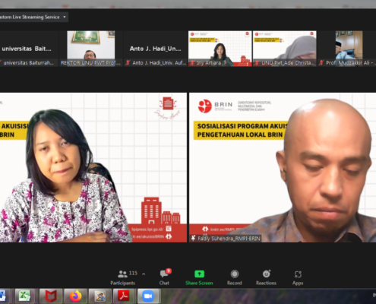Screen dimensions: 376x304
Task: Click the muted mic icon beside Irly Artiara
Action: [192, 62]
